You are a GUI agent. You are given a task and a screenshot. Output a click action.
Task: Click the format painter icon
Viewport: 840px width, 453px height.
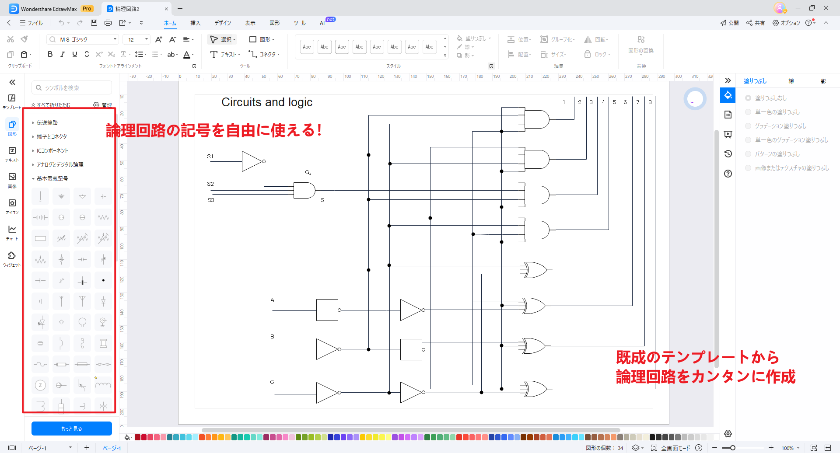pyautogui.click(x=24, y=39)
